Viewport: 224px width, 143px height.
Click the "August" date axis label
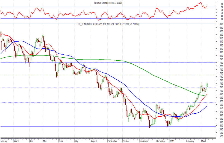pos(94,141)
